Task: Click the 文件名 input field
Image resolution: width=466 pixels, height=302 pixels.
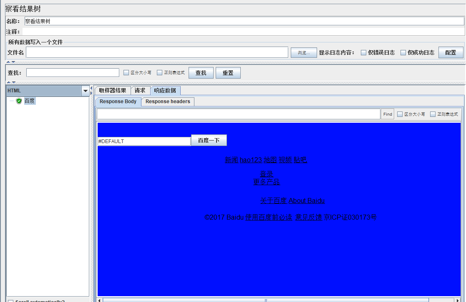Action: 157,52
